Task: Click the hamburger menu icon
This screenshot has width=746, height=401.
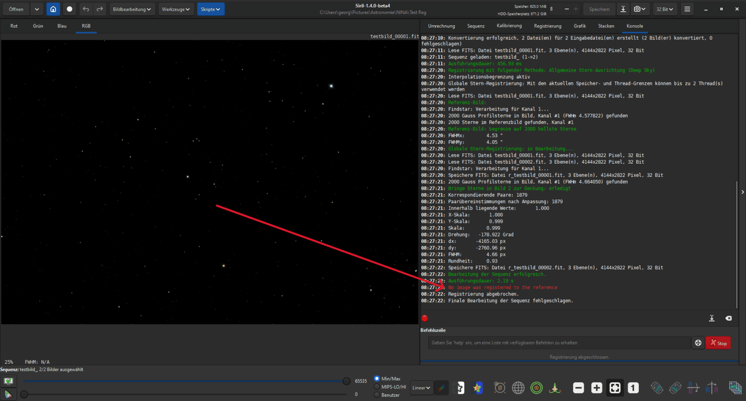Action: [687, 9]
